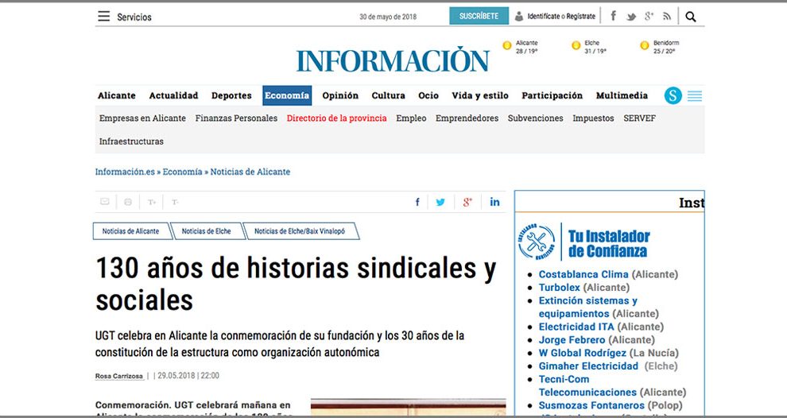Increase article text size (T+)
787x418 pixels.
click(x=152, y=202)
